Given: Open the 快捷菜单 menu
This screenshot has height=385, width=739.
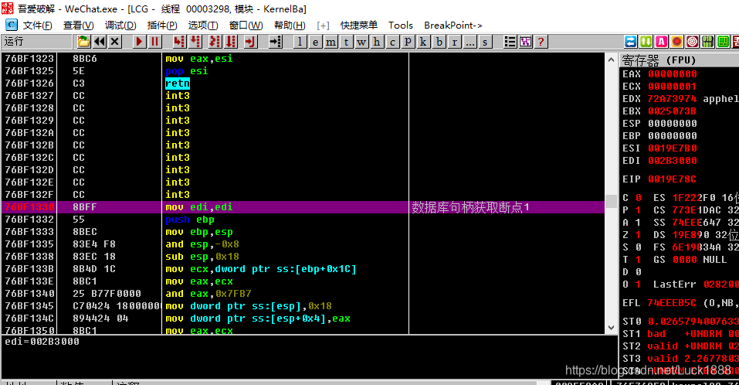Looking at the screenshot, I should [358, 26].
